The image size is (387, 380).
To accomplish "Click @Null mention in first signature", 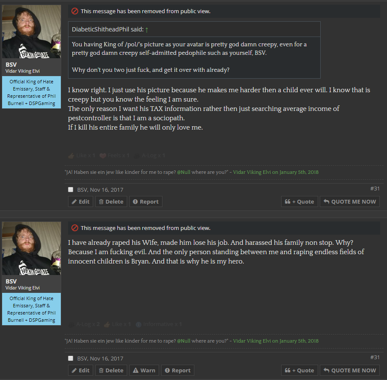I will tap(184, 172).
